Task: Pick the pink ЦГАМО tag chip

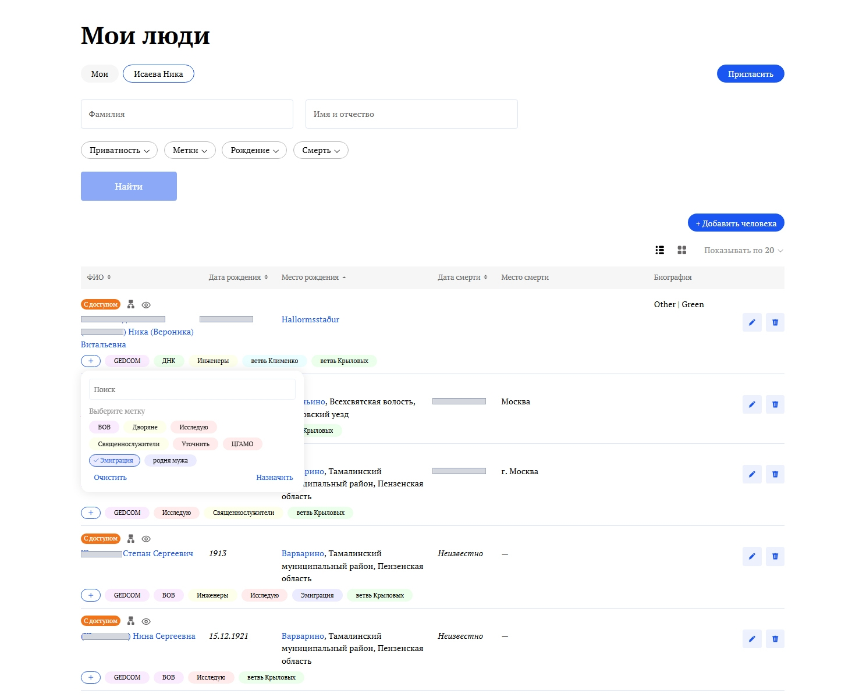Action: pos(242,444)
